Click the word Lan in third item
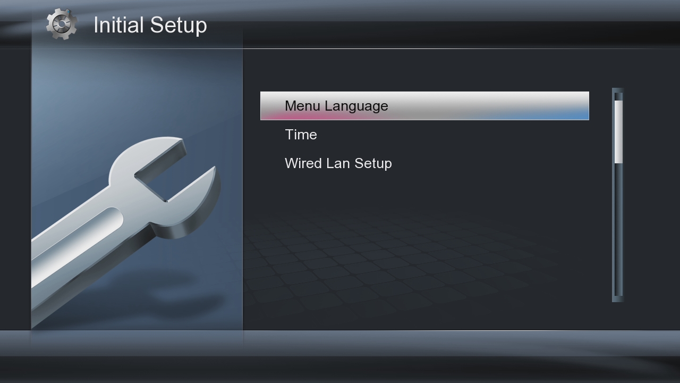Image resolution: width=680 pixels, height=383 pixels. point(338,163)
